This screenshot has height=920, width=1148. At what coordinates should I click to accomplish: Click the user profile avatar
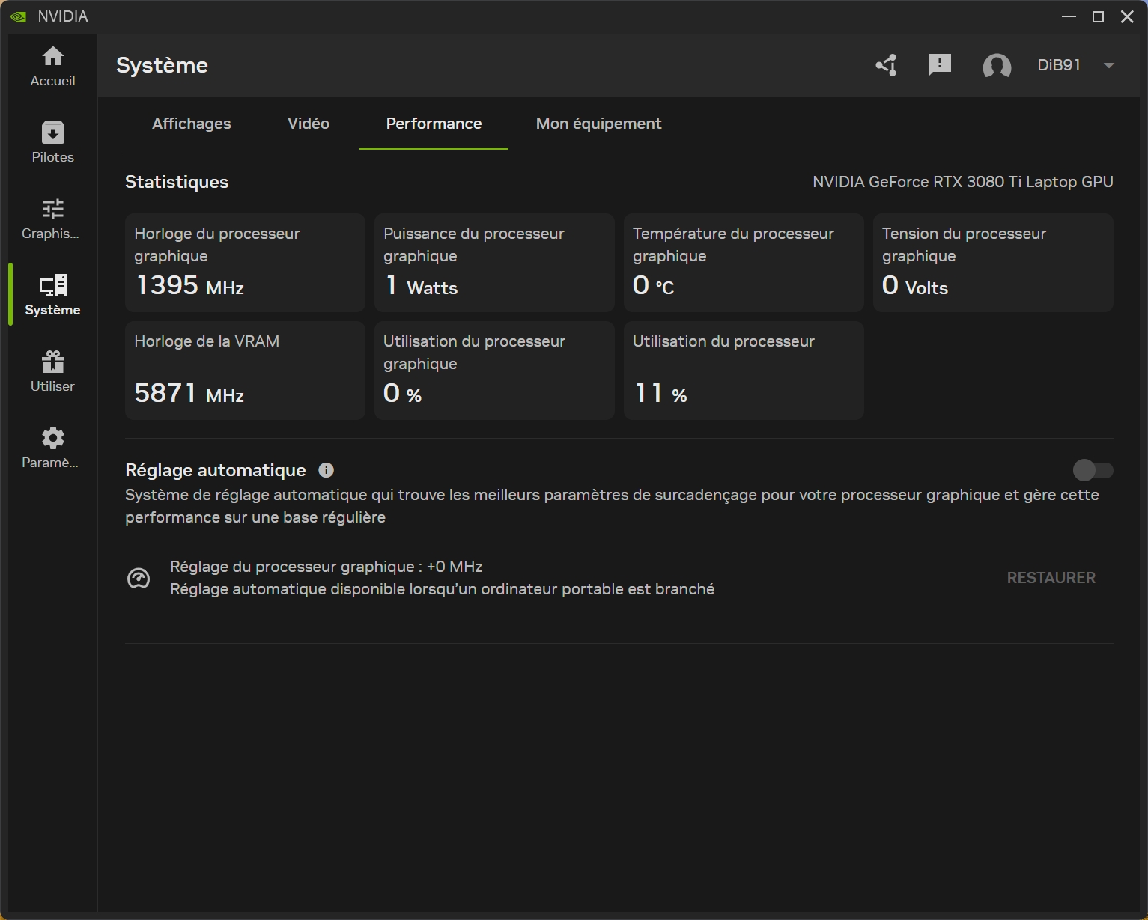click(x=997, y=66)
